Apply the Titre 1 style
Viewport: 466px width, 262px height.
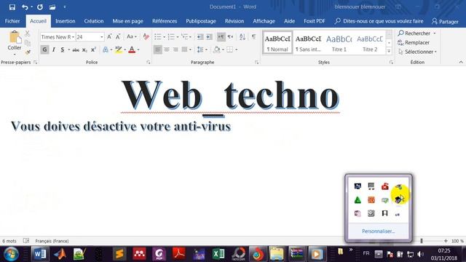coord(339,42)
